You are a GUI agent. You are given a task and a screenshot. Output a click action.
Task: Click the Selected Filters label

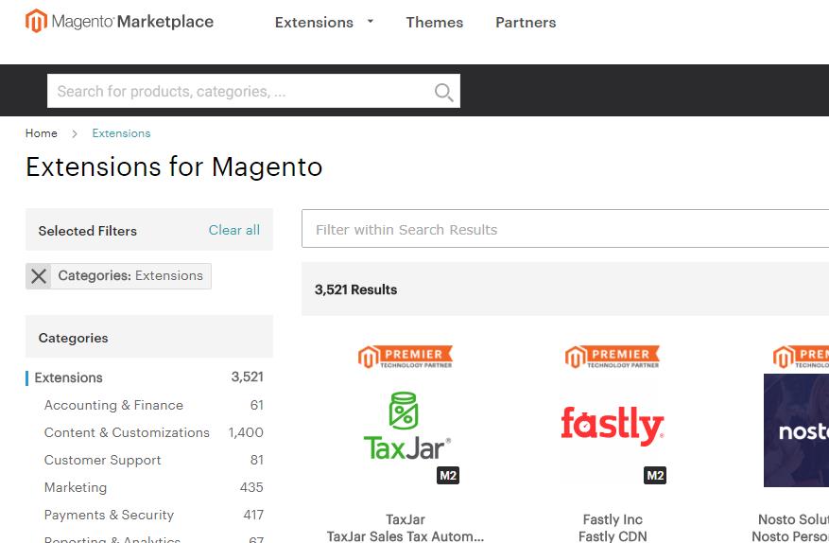point(87,231)
